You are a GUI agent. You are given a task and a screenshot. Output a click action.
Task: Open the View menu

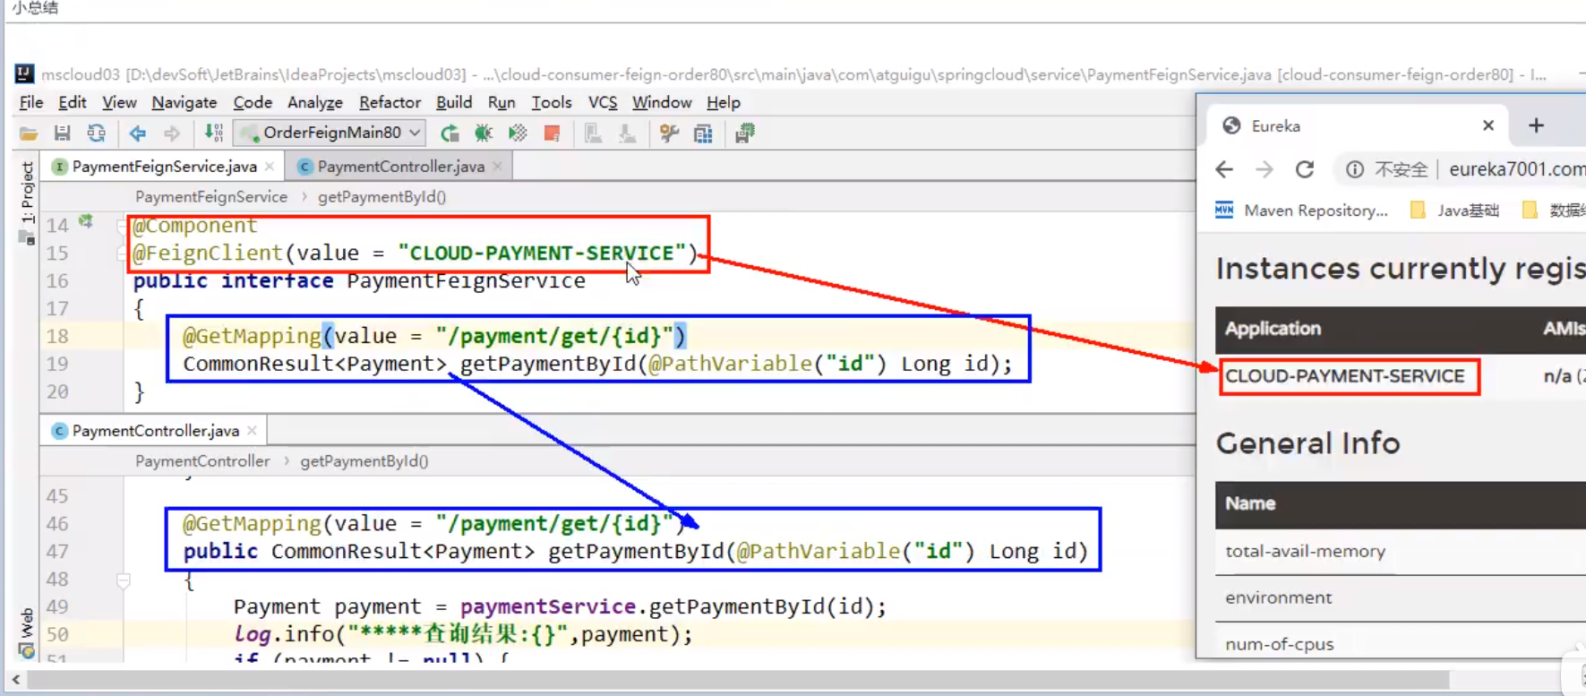[119, 102]
